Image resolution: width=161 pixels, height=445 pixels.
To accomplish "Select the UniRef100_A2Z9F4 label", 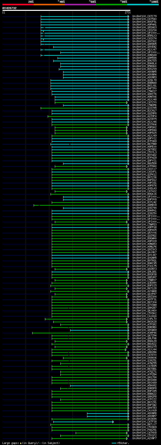I will tap(144, 116).
